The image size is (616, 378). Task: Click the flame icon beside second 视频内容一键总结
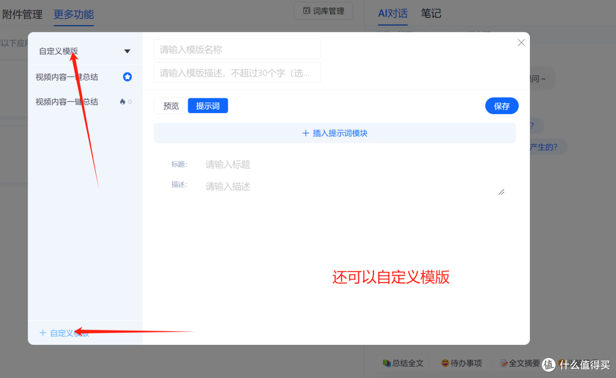123,102
